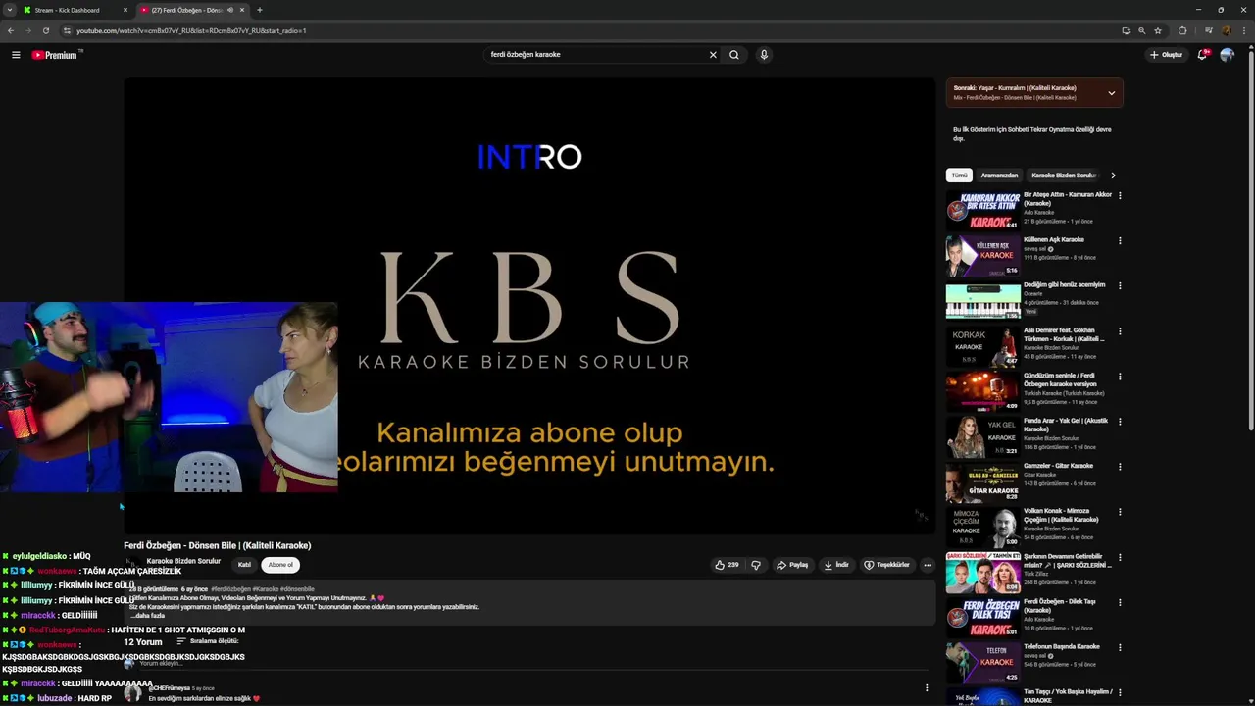Open the YouTube account avatar menu
This screenshot has height=706, width=1255.
pos(1227,55)
